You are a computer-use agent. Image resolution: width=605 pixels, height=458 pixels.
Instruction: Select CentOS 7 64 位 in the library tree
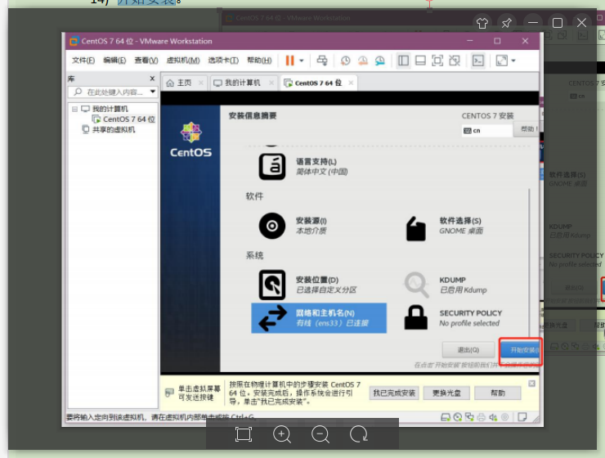[x=129, y=119]
